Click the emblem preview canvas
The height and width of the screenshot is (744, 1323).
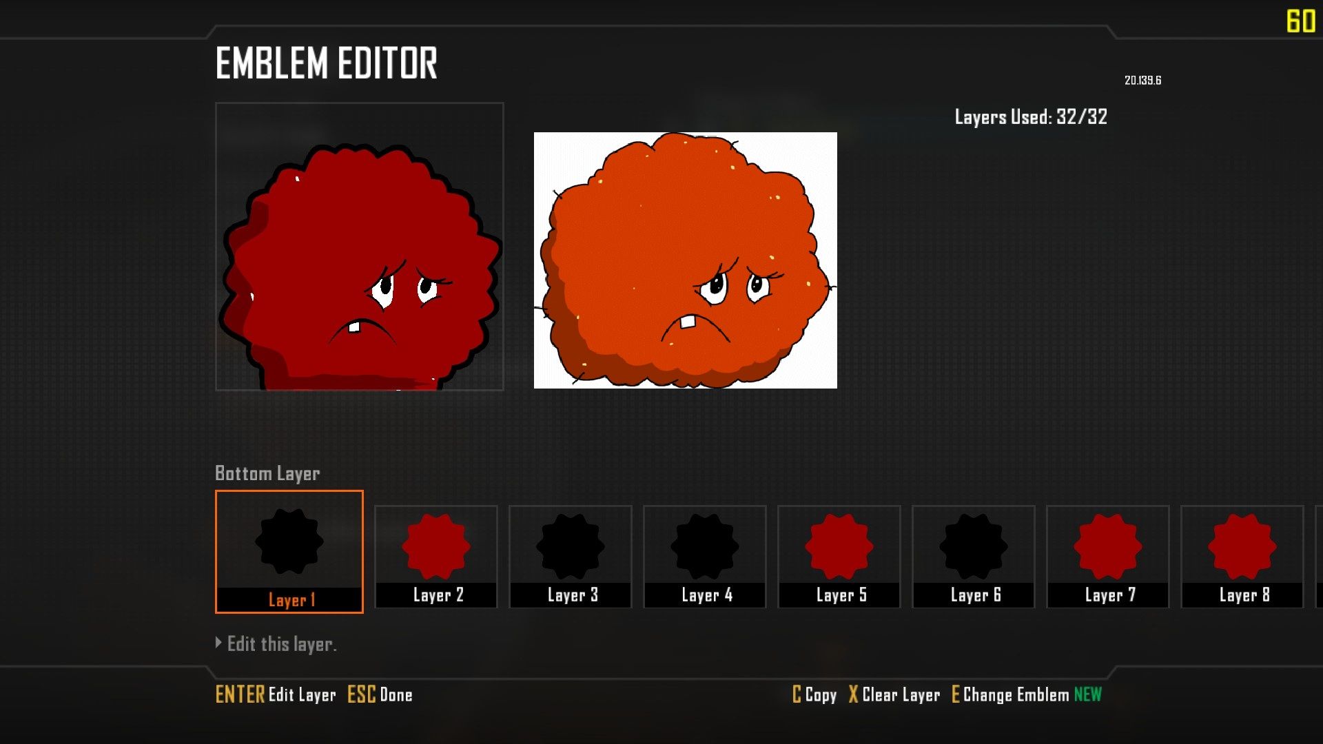pyautogui.click(x=360, y=247)
